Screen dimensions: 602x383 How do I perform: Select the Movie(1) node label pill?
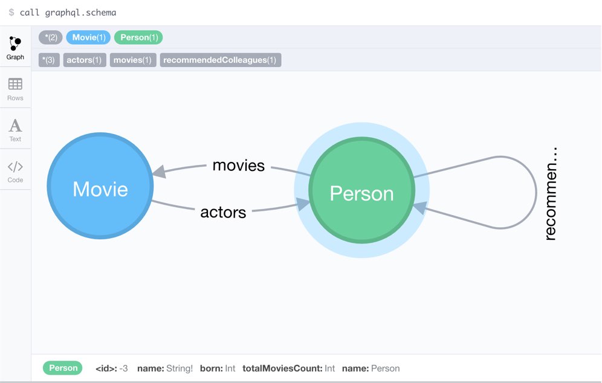(x=88, y=37)
